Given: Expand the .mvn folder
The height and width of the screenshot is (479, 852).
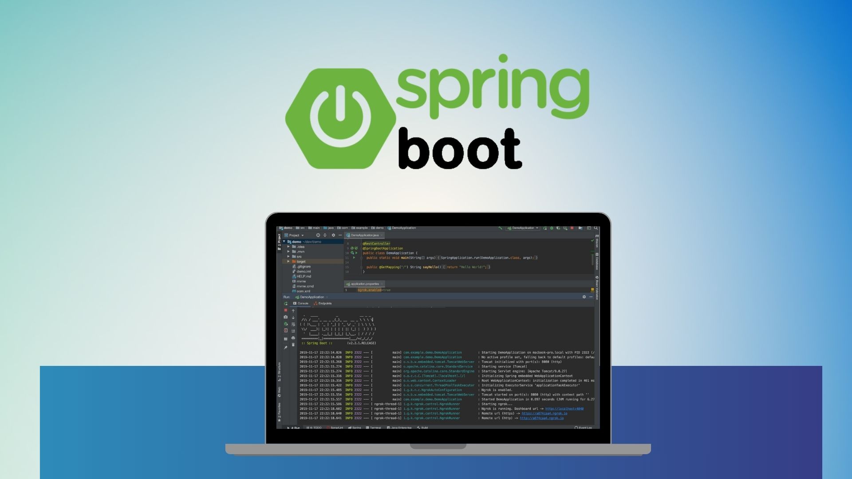Looking at the screenshot, I should point(288,251).
